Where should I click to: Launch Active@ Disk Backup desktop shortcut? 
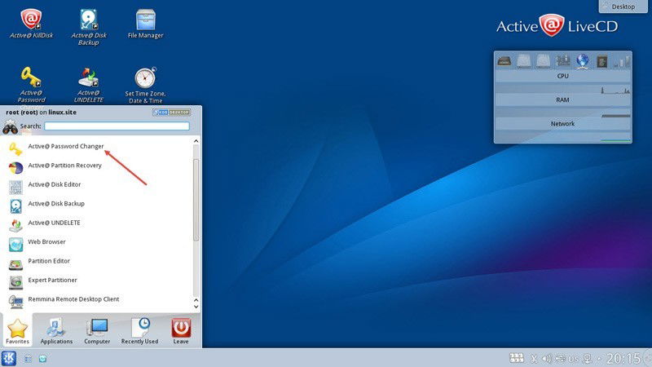click(x=89, y=27)
